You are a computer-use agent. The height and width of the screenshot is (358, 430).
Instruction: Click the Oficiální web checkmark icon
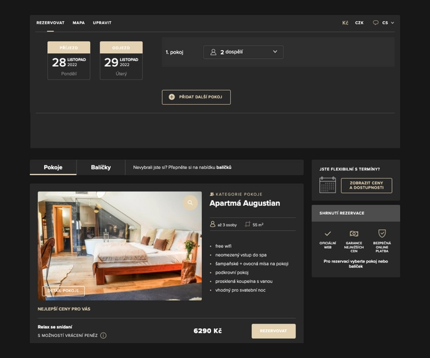click(327, 233)
